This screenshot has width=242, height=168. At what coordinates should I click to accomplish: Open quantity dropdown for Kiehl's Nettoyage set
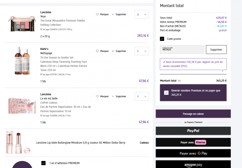click(141, 51)
